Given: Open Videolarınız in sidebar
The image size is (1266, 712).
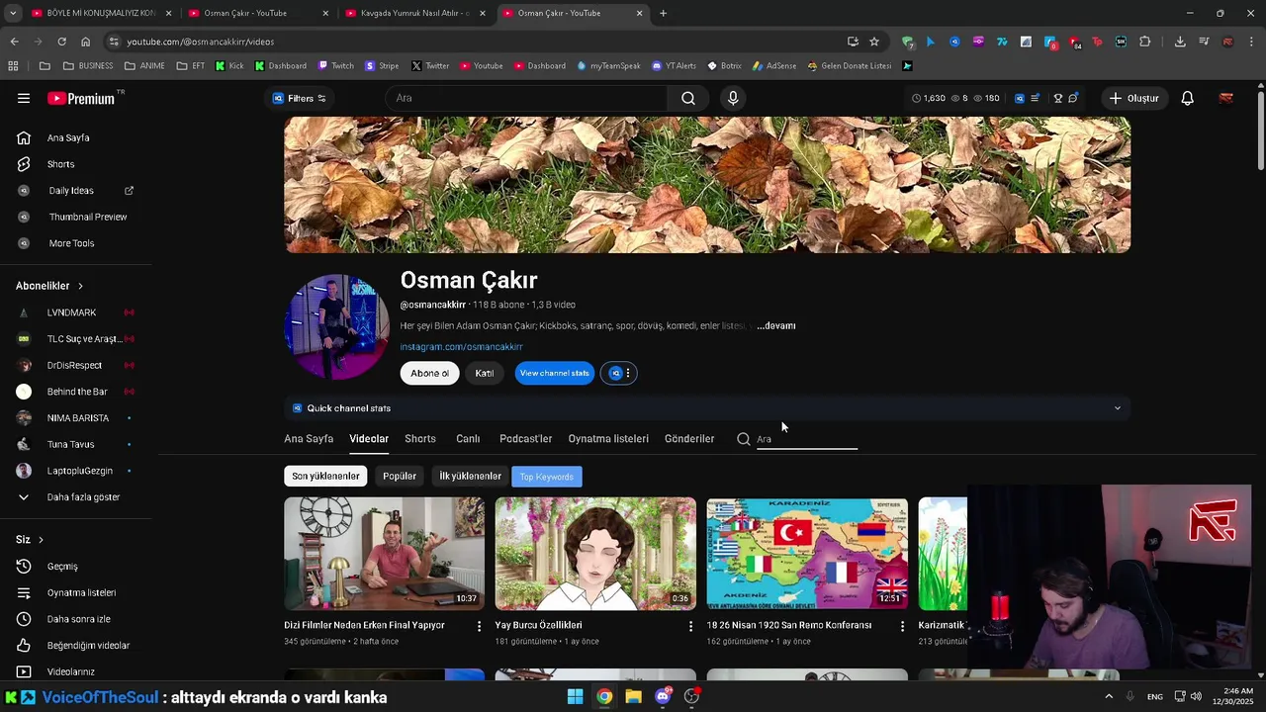Looking at the screenshot, I should (x=70, y=671).
